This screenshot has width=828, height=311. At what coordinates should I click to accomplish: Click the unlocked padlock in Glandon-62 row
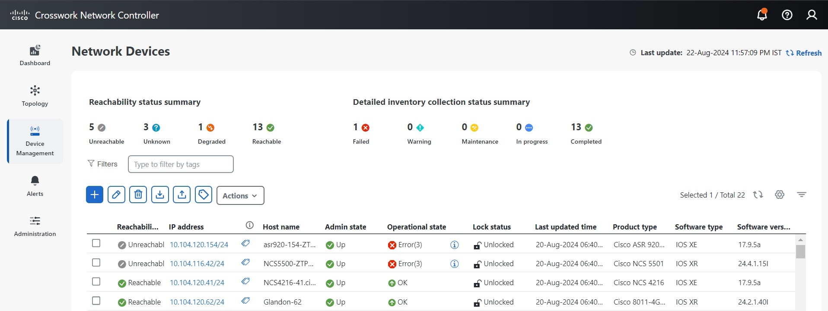point(477,302)
